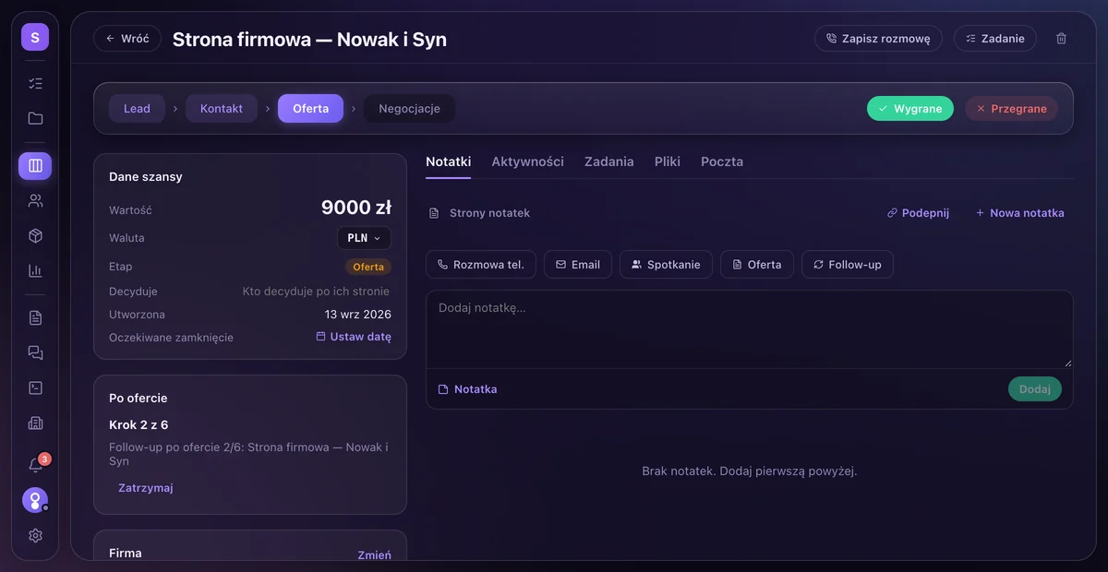Viewport: 1108px width, 572px height.
Task: Open the folder icon in the sidebar
Action: [35, 118]
